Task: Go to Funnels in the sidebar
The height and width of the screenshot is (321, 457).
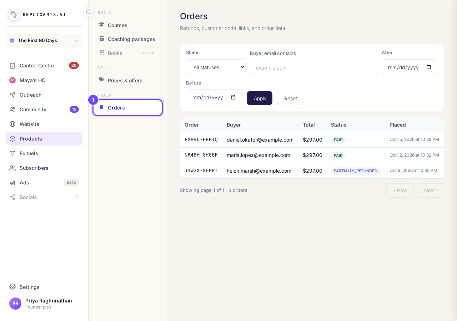Action: point(44,153)
